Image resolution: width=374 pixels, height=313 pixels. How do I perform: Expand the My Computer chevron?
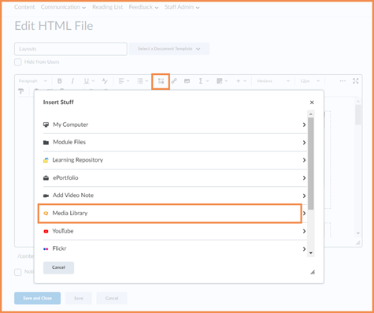(304, 125)
